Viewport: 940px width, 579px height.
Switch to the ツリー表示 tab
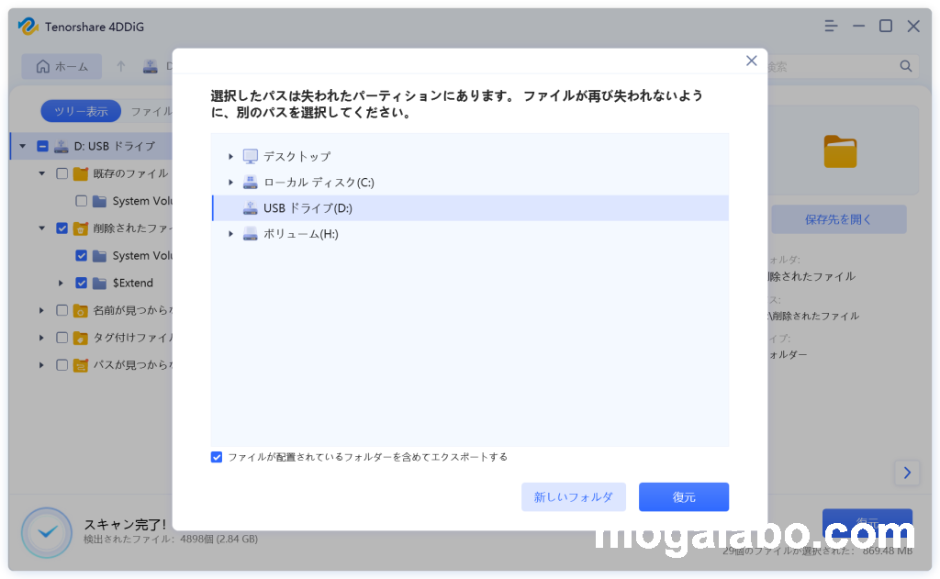(81, 111)
